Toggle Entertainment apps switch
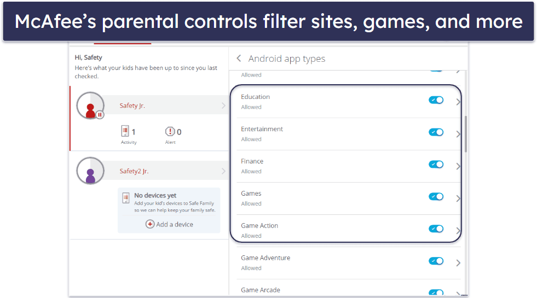Image resolution: width=537 pixels, height=298 pixels. click(x=436, y=132)
